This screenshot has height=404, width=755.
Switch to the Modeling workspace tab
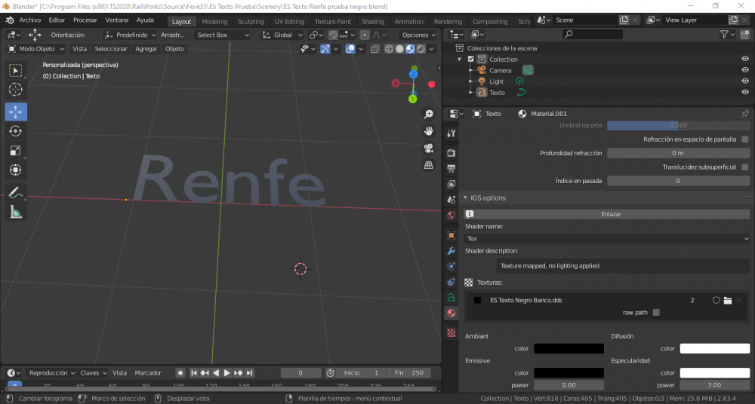(x=214, y=22)
